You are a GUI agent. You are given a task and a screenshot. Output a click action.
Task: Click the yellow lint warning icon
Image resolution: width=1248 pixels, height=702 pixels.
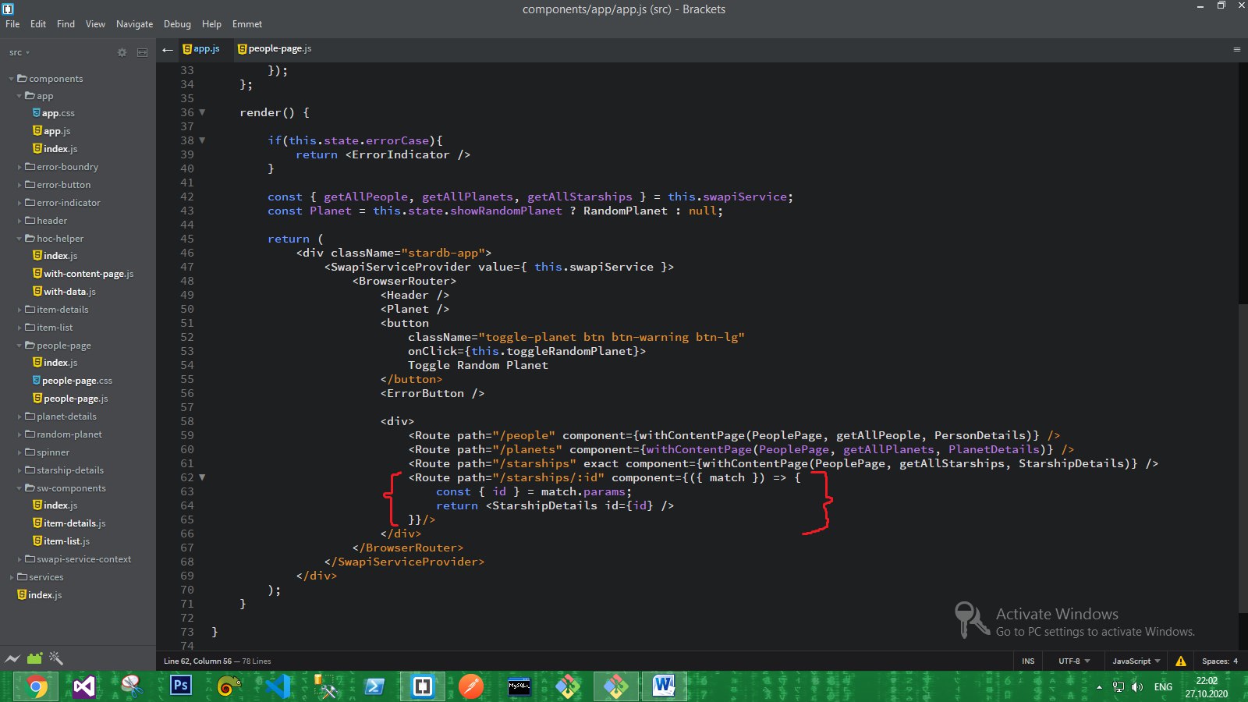[1180, 661]
